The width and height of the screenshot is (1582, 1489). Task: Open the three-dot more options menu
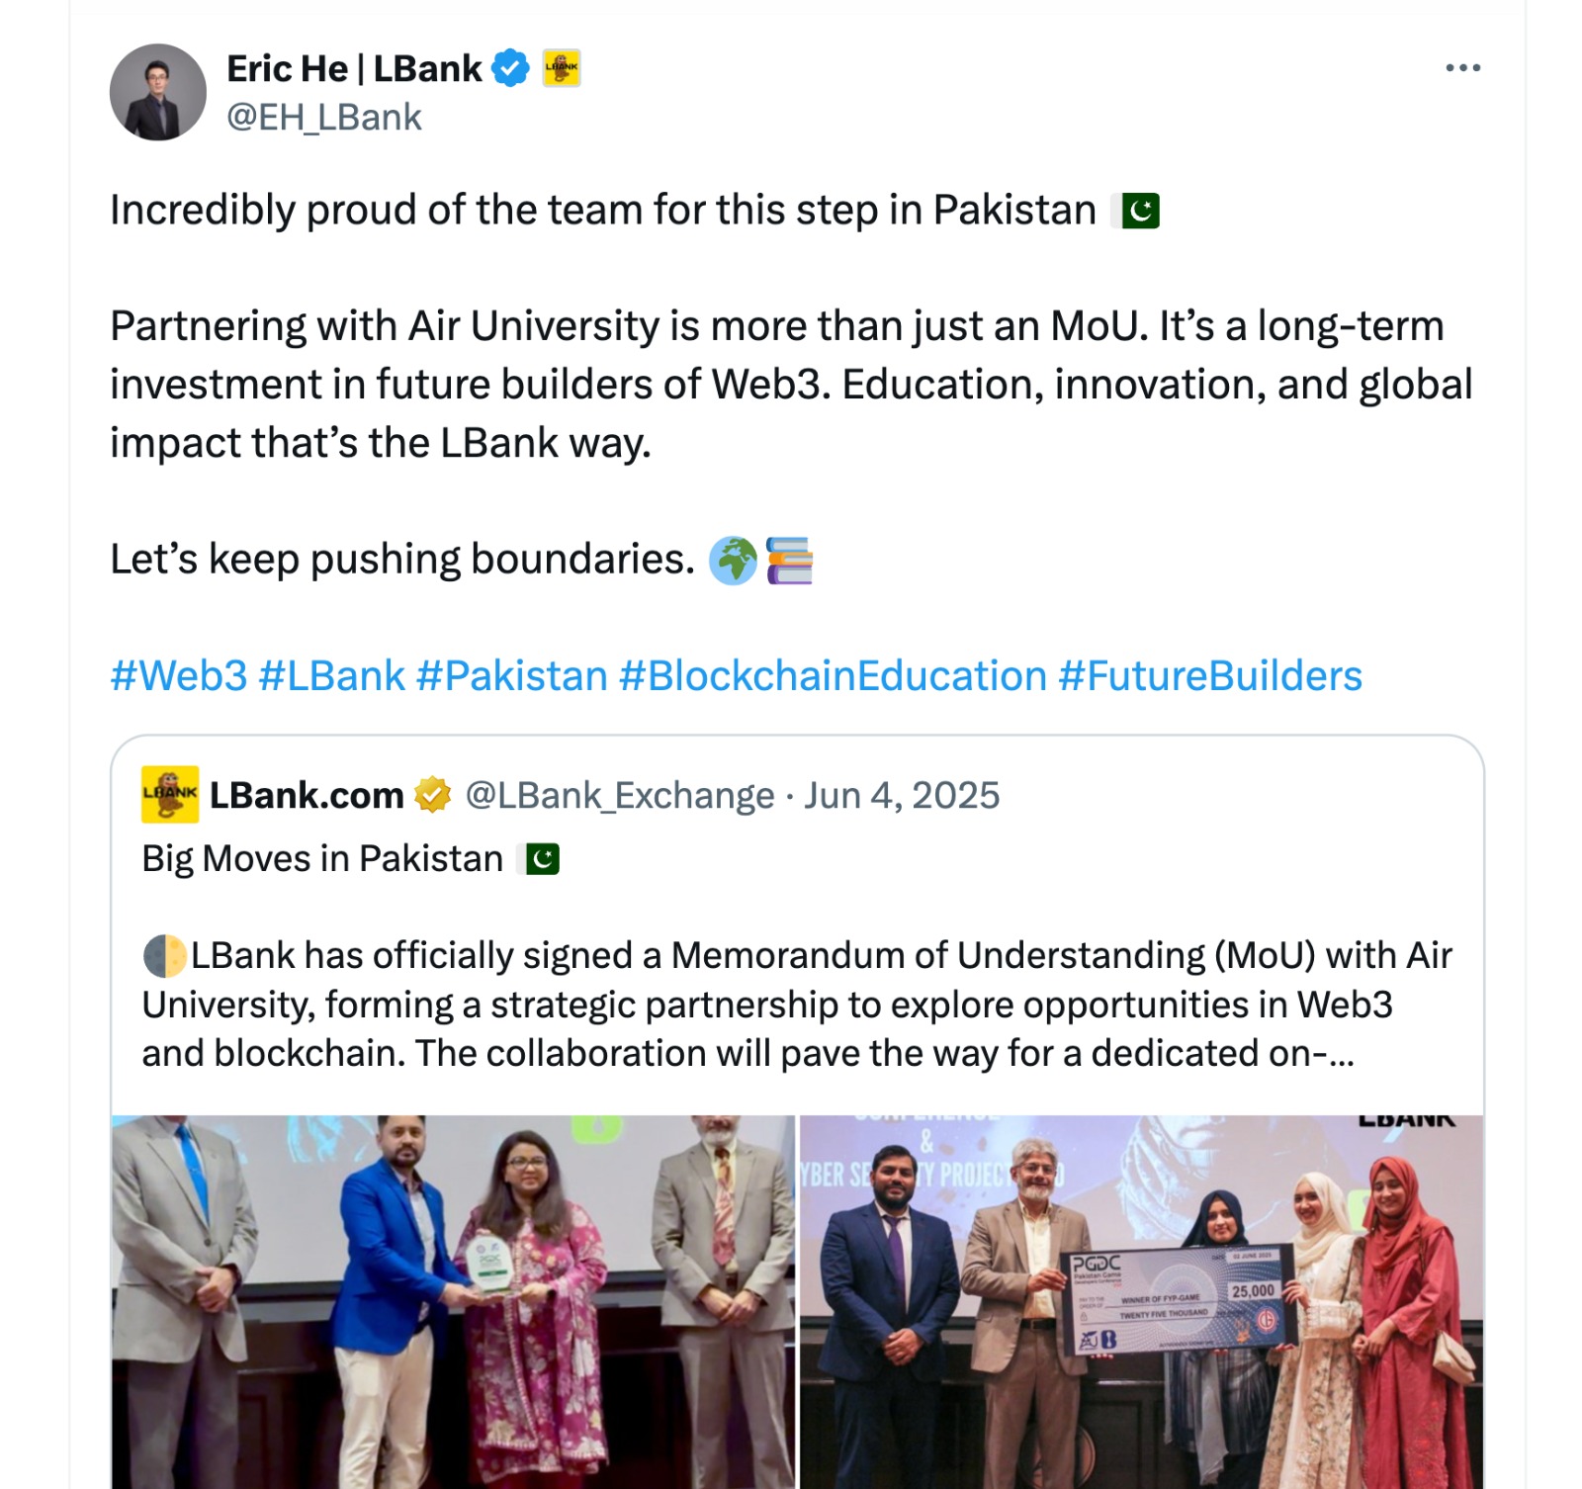[1462, 68]
